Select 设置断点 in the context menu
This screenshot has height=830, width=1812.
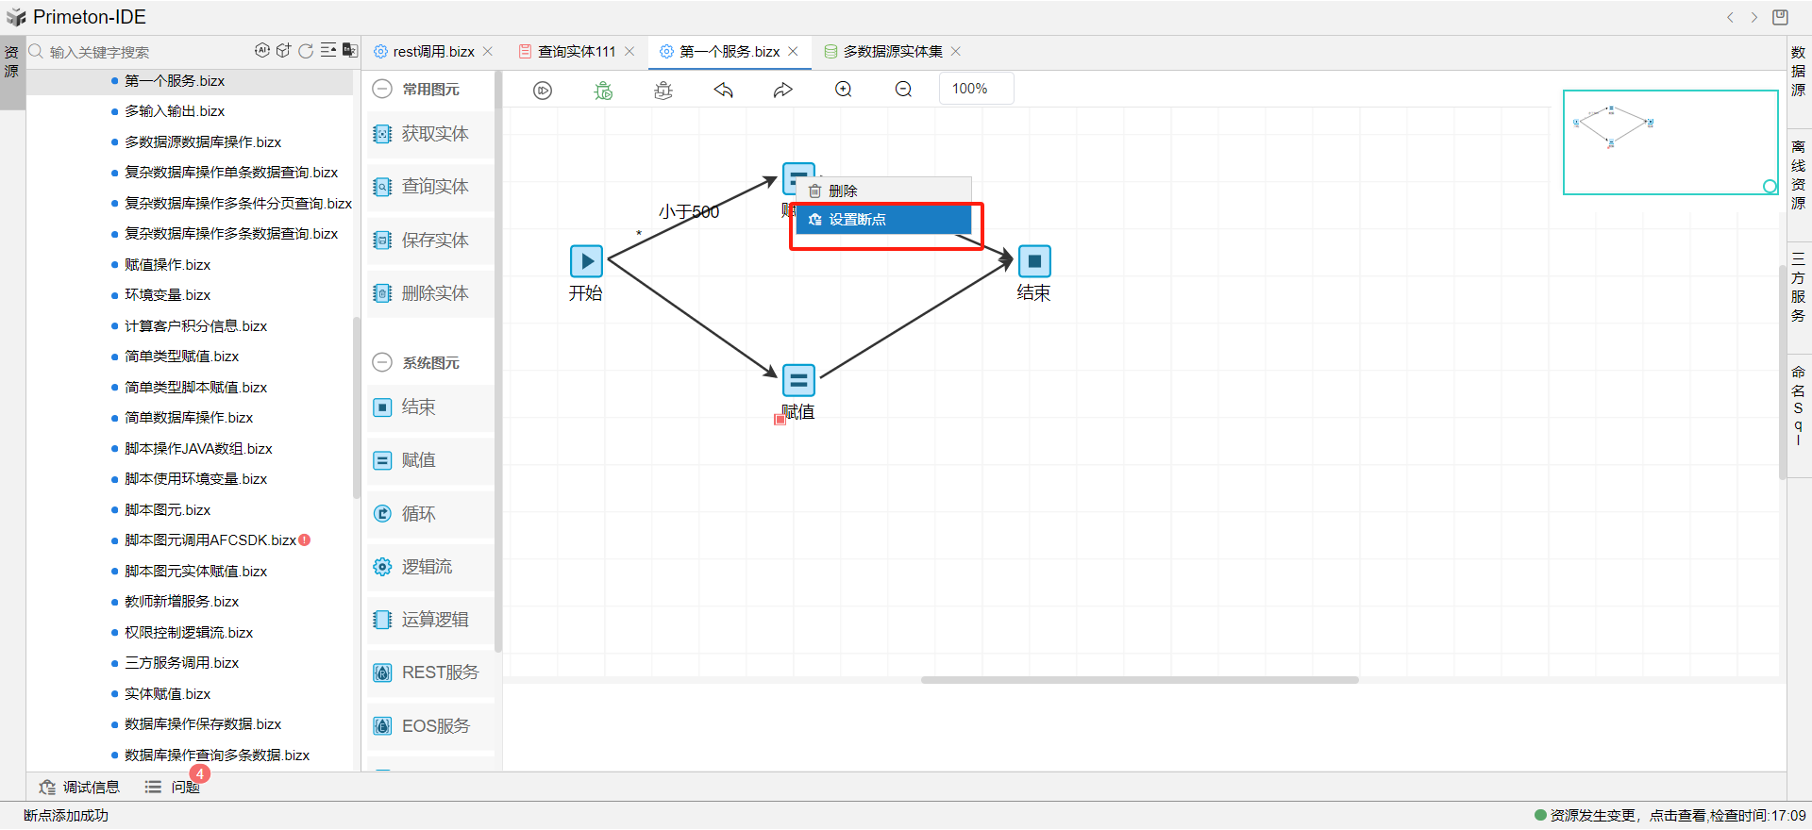(x=883, y=220)
